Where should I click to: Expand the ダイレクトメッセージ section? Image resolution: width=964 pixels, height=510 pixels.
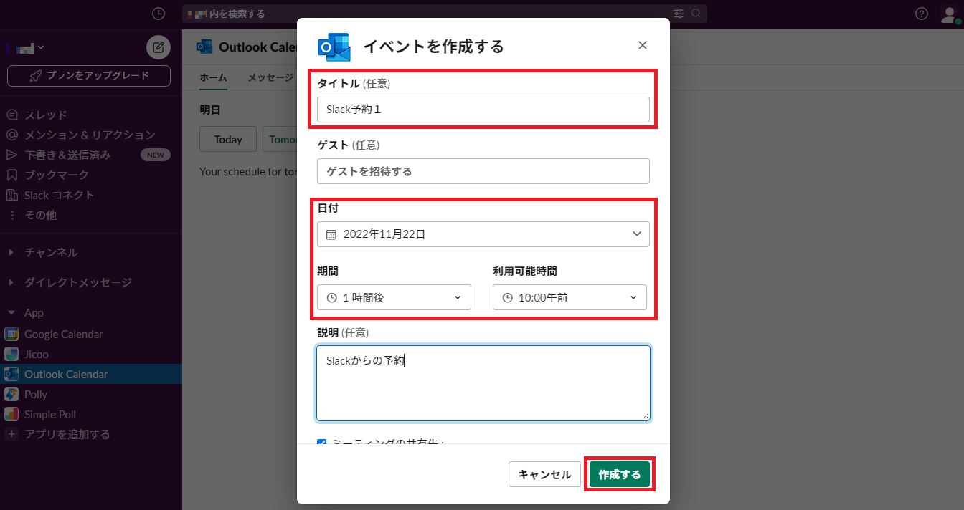click(x=77, y=282)
